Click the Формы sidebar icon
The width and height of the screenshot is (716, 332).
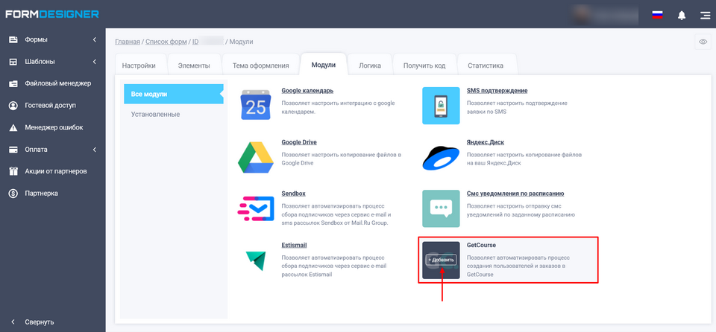click(13, 39)
